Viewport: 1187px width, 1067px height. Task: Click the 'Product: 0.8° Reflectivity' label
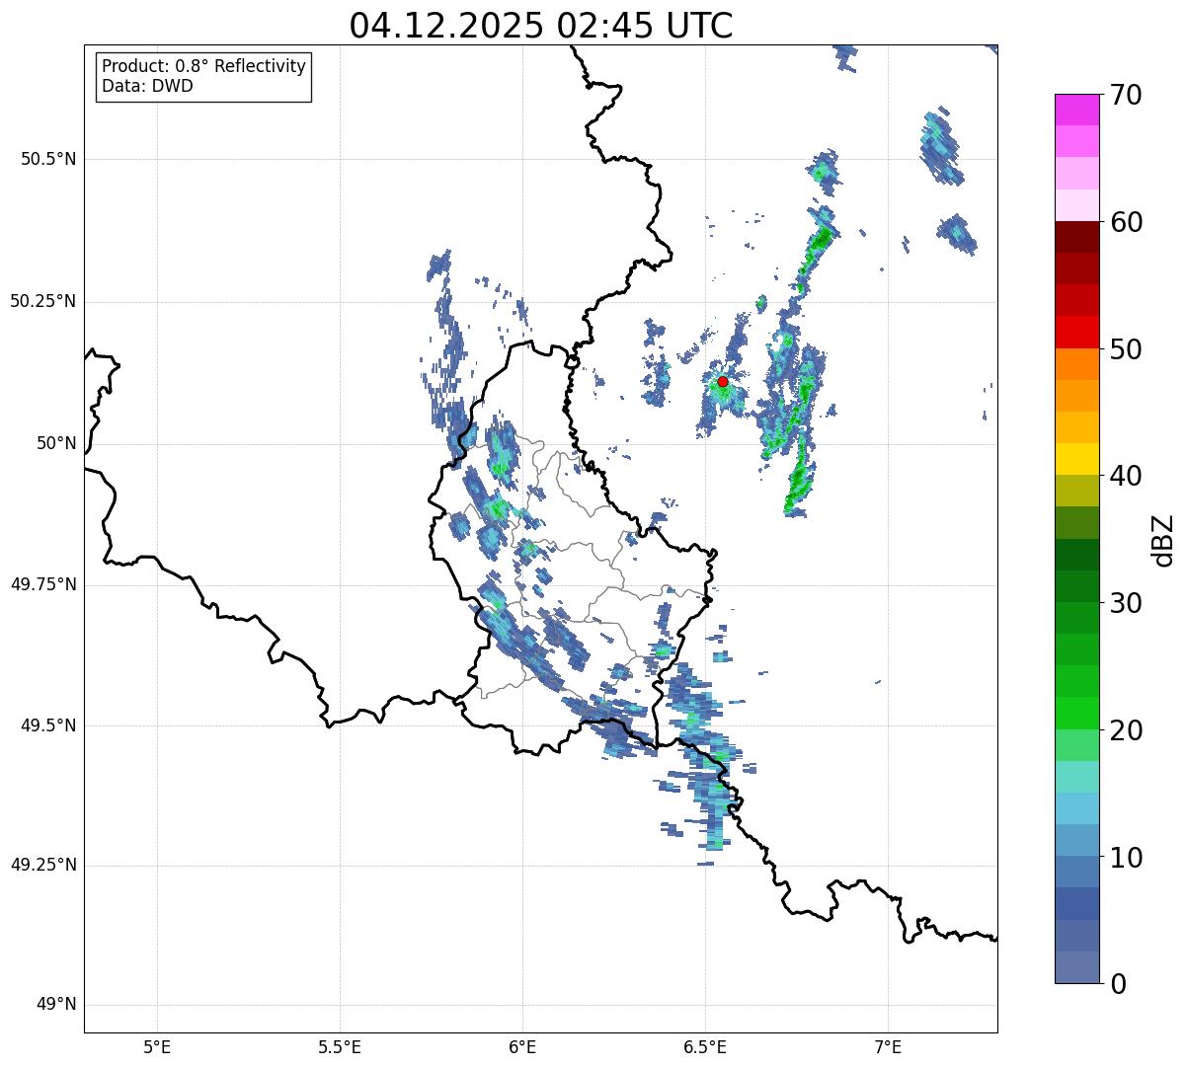pos(204,66)
